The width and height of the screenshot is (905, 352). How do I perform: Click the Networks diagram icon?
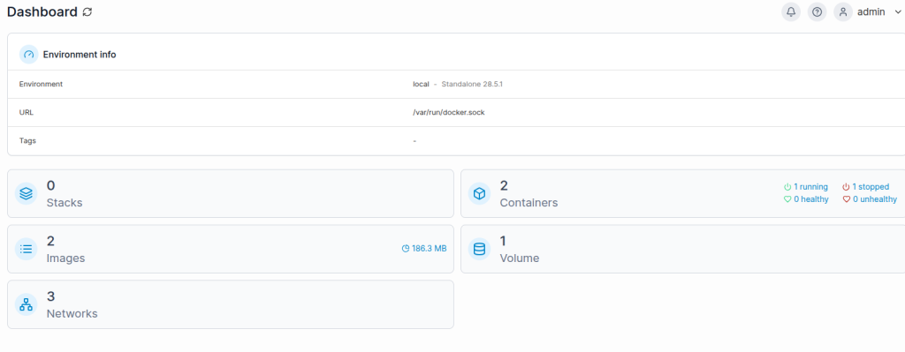click(26, 304)
